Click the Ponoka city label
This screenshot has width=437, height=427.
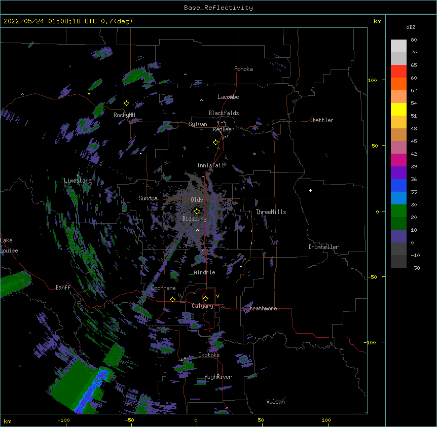click(243, 69)
